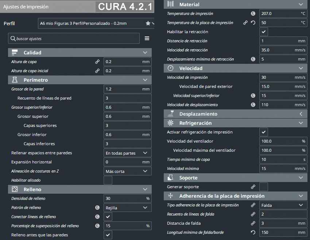
Task: Toggle Relleno antes que las paredes checkbox
Action: pos(108,235)
